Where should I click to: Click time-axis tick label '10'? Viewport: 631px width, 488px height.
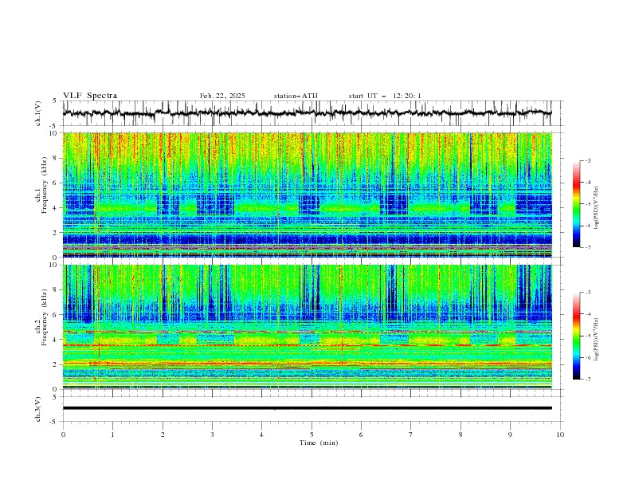560,435
